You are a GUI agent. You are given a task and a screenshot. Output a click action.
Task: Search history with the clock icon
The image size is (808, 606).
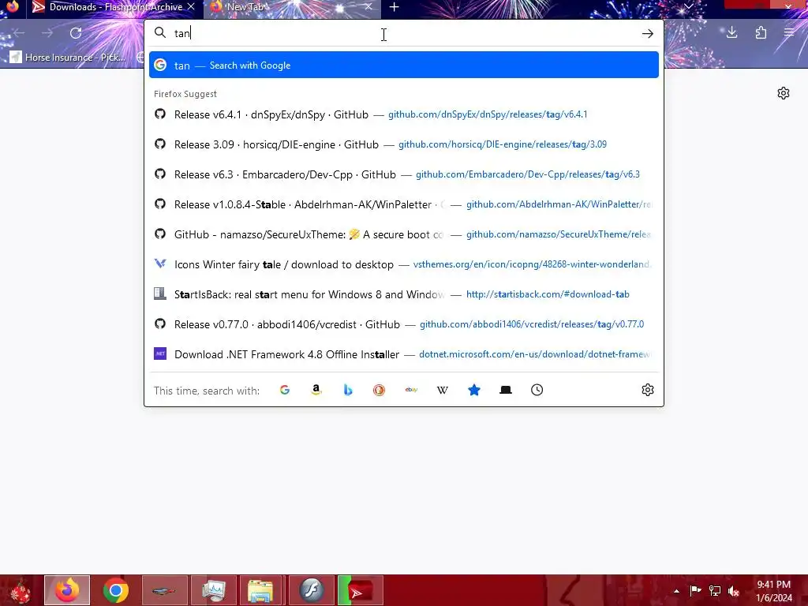537,390
